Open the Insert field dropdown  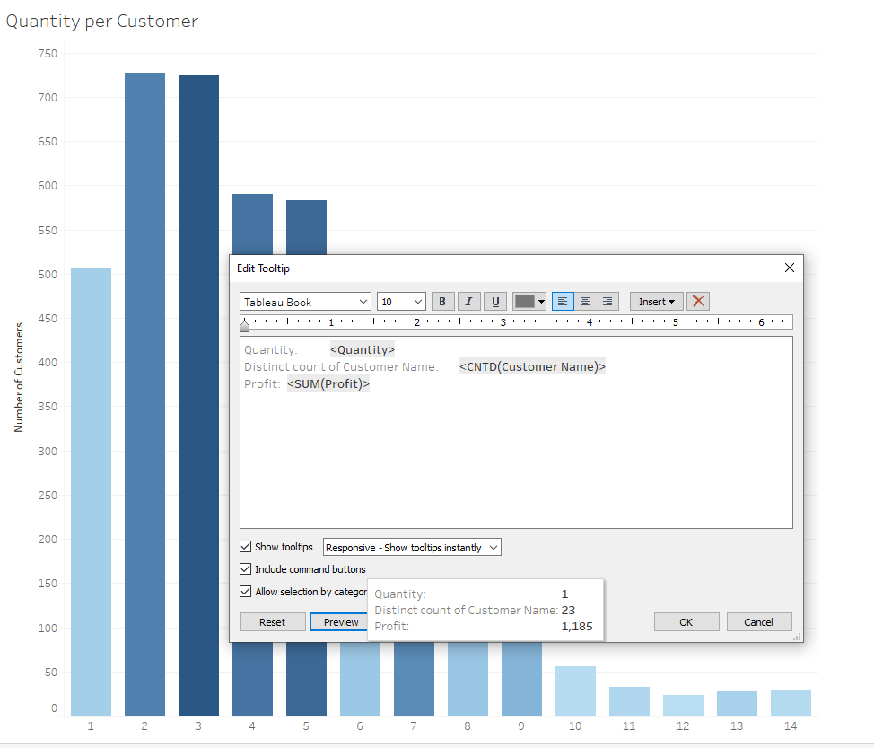(x=656, y=301)
